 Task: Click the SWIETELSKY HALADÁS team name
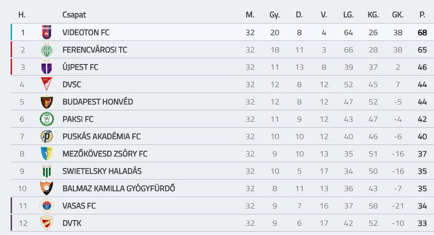[102, 171]
